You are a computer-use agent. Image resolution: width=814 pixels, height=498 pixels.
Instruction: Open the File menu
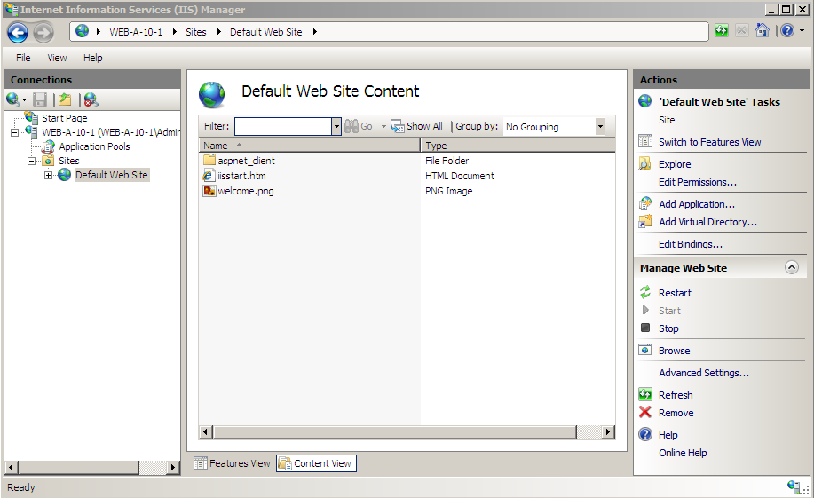click(x=23, y=58)
